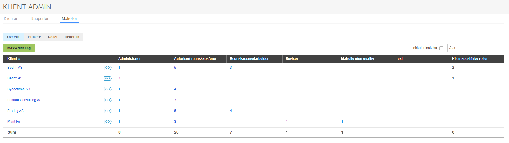
Task: Click the Massetildeling button
Action: point(19,48)
